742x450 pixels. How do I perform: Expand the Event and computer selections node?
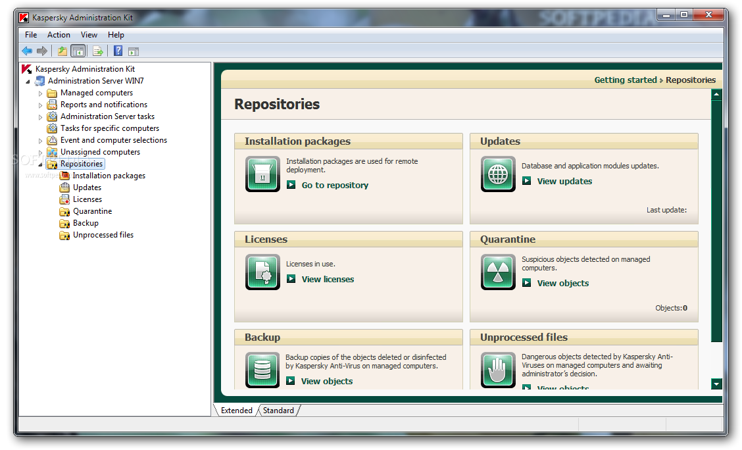click(x=40, y=141)
